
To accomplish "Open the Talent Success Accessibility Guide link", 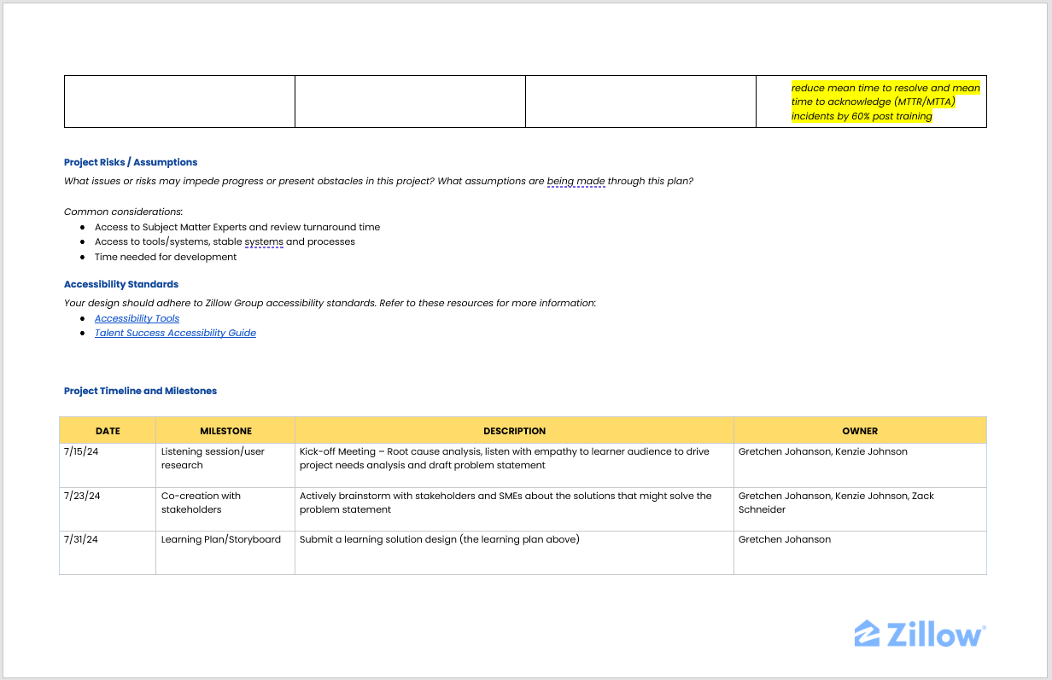I will click(x=175, y=333).
